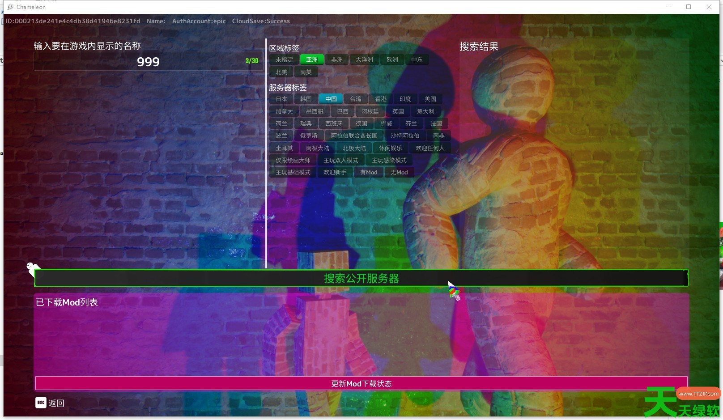Toggle the 墨西哥 server tag
Viewport: 723px width, 420px height.
pos(315,111)
